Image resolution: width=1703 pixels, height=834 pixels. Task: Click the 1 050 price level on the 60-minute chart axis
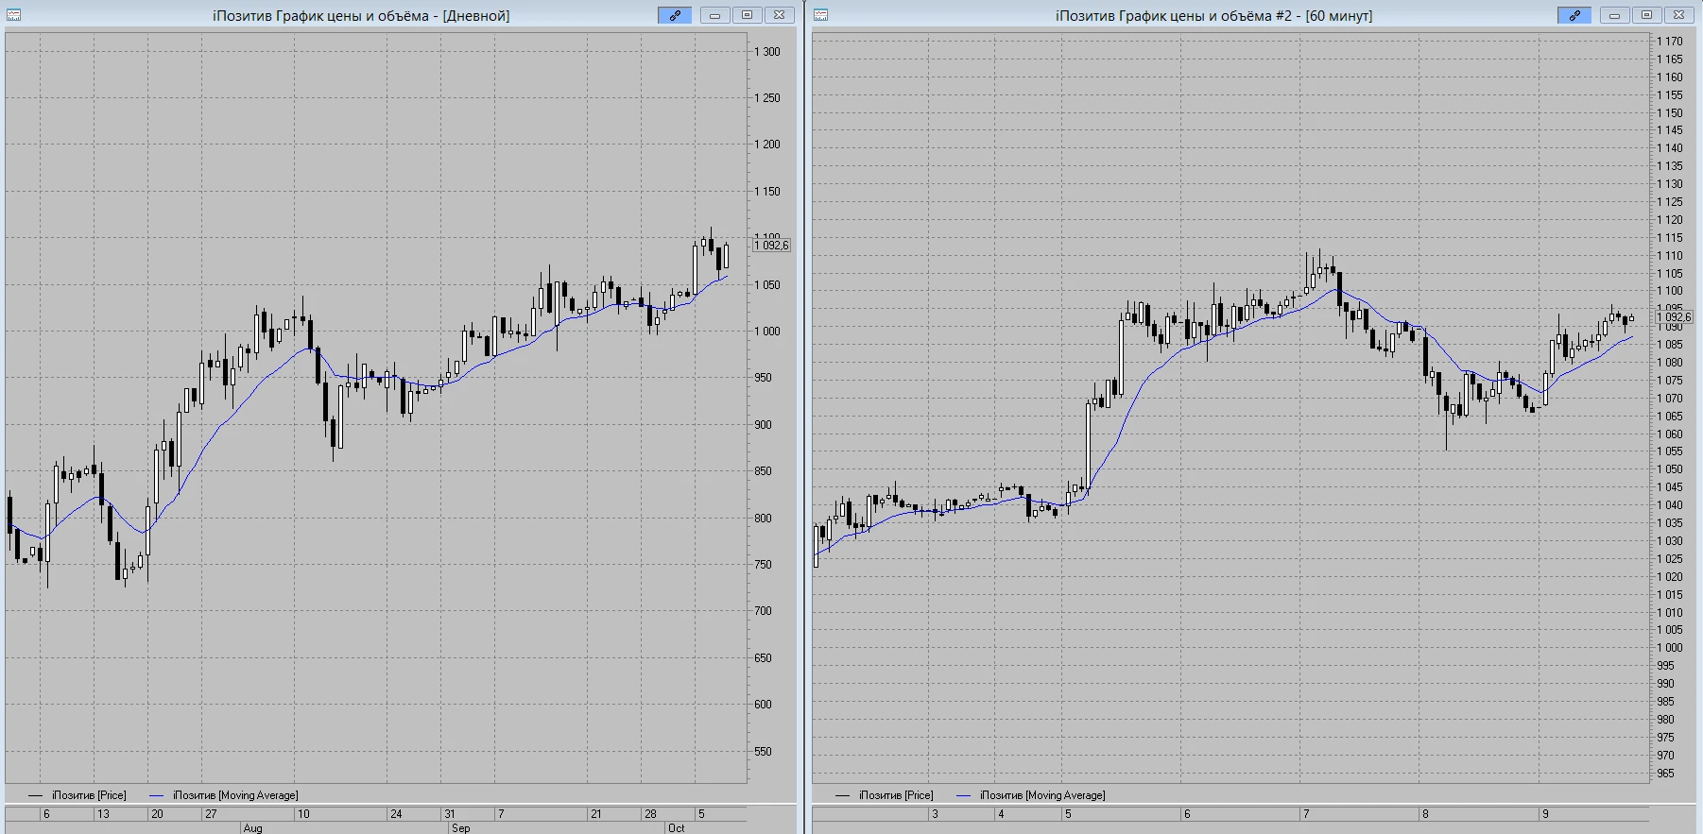tap(1670, 469)
